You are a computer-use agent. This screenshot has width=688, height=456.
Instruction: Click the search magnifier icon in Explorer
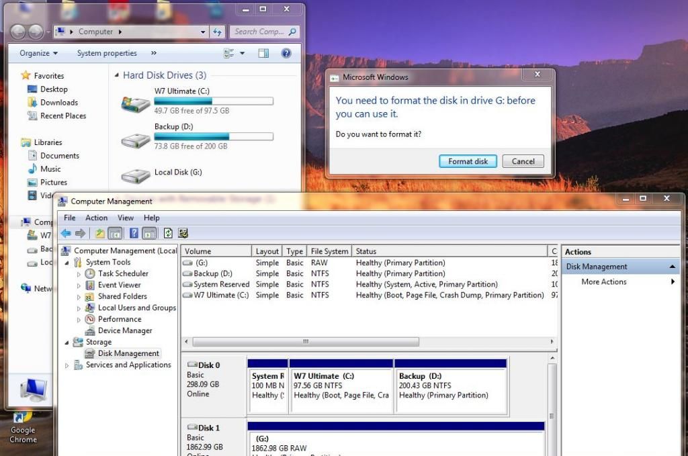tap(292, 32)
